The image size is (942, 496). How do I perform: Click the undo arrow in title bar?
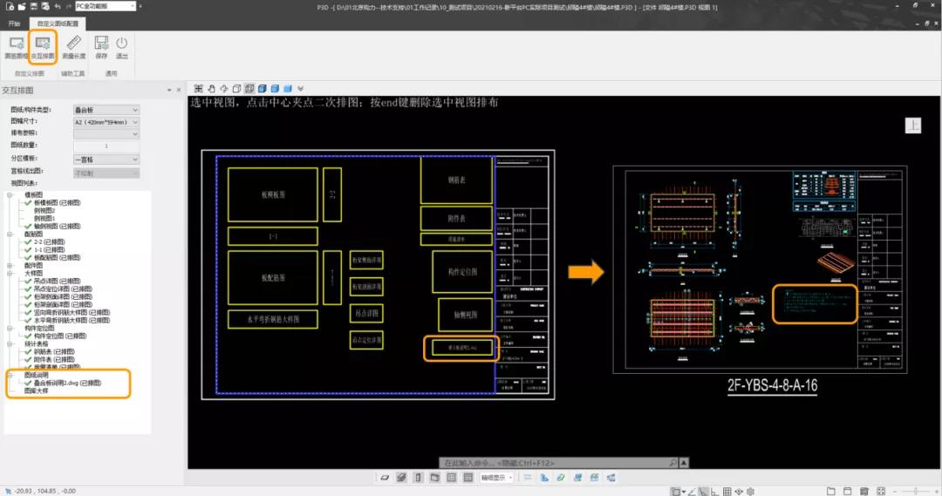coord(56,6)
